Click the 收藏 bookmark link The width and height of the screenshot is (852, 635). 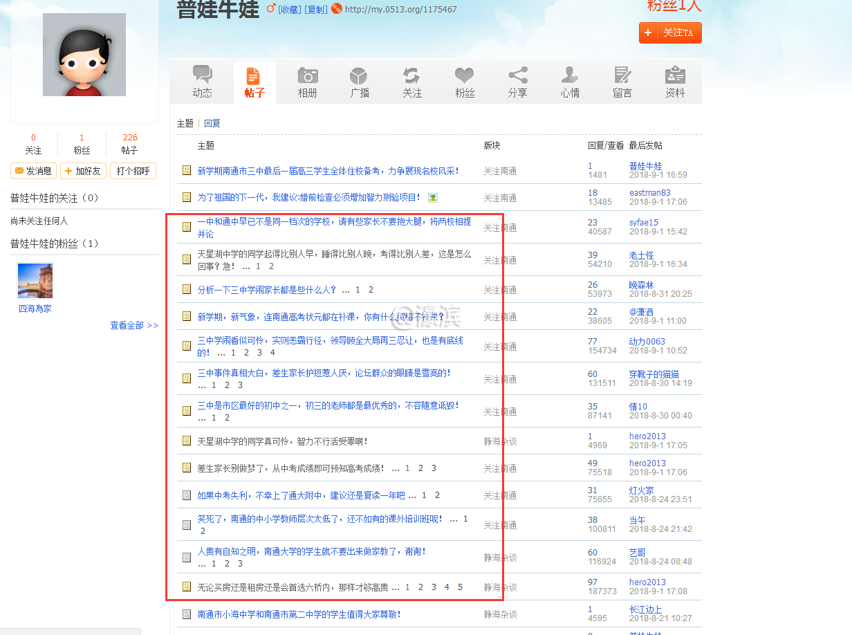coord(289,10)
